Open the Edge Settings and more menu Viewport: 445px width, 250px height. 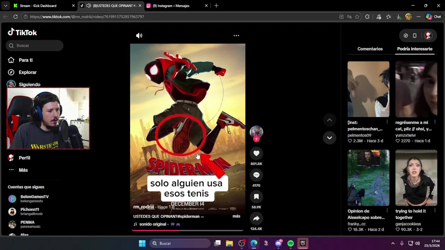tap(419, 17)
